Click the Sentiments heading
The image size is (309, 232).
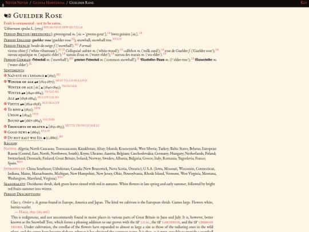point(14,70)
